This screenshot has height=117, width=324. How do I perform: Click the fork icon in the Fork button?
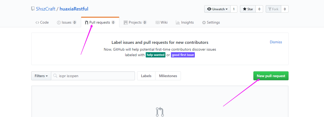(270, 9)
